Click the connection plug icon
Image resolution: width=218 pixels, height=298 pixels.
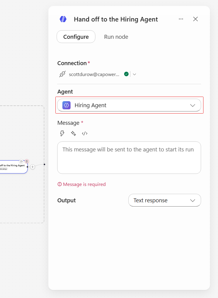click(62, 74)
